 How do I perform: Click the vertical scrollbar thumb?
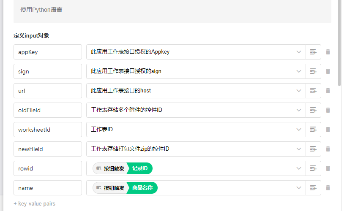(x=339, y=42)
